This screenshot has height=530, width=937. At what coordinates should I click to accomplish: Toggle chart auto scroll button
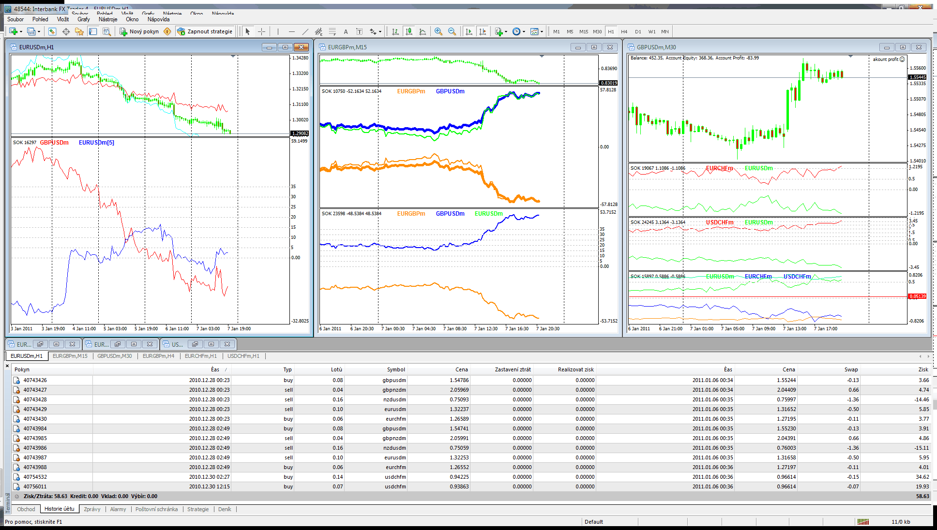click(468, 31)
